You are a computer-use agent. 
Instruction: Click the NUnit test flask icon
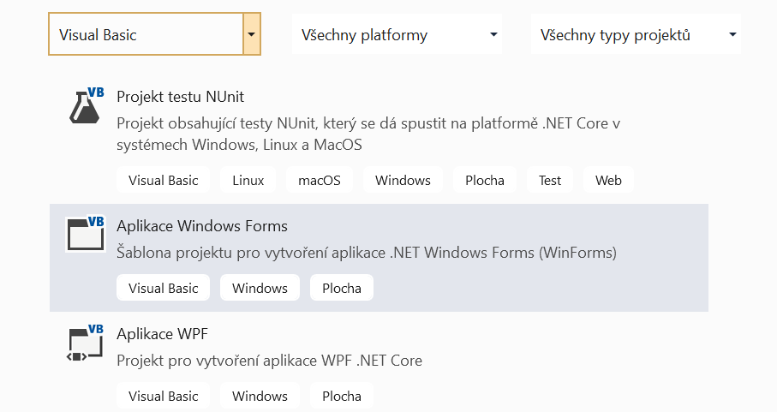pyautogui.click(x=87, y=105)
